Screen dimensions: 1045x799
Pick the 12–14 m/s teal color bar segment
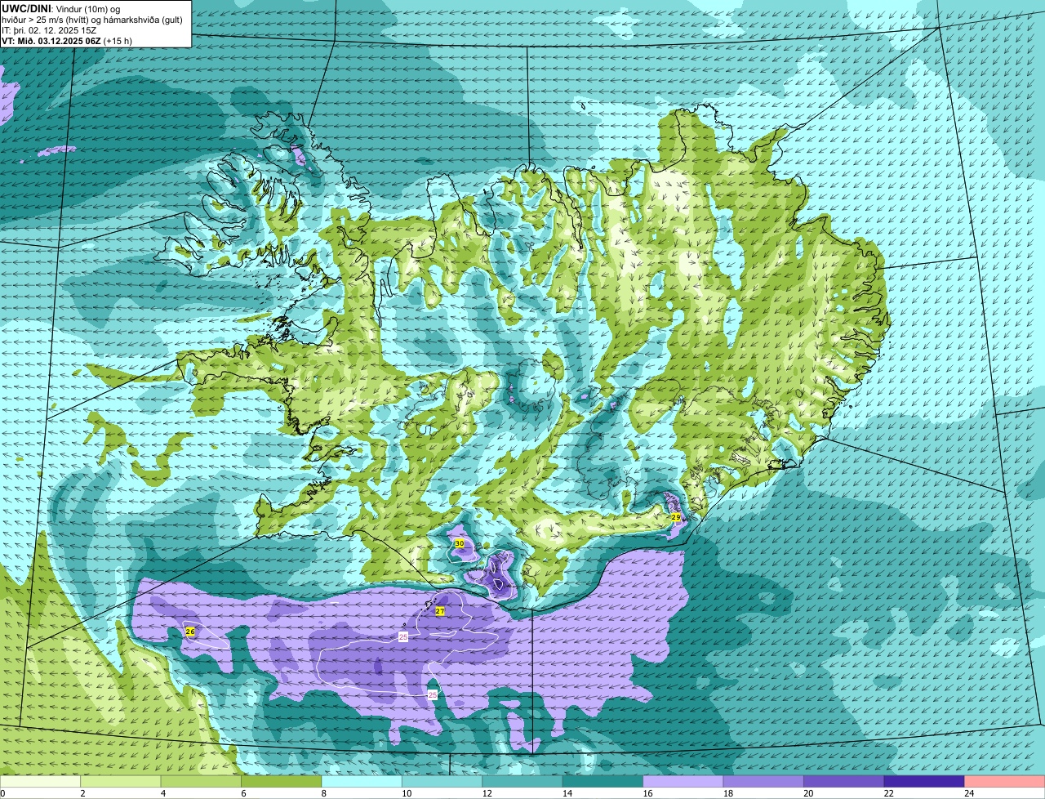pyautogui.click(x=522, y=782)
